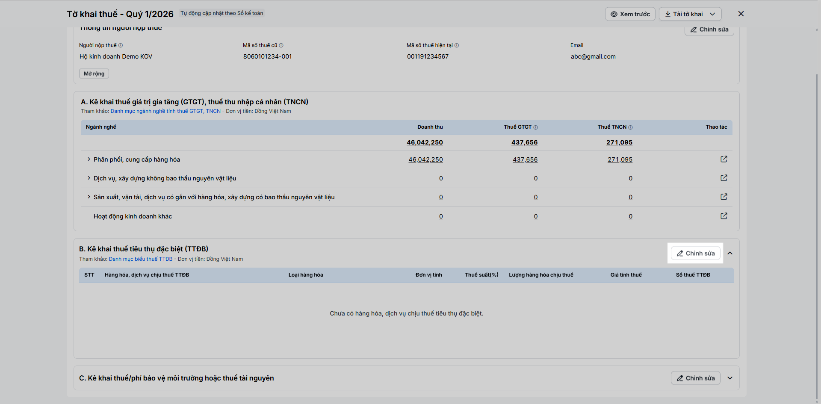Click info icon next to Mã số thuế cũ

tap(281, 45)
